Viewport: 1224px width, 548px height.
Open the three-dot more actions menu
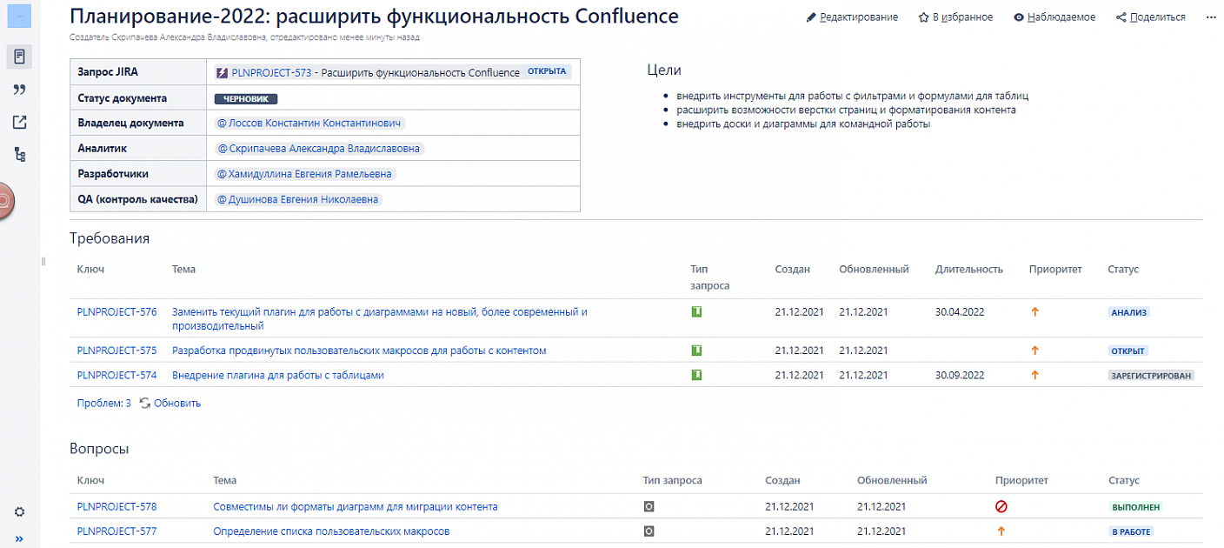[1212, 17]
